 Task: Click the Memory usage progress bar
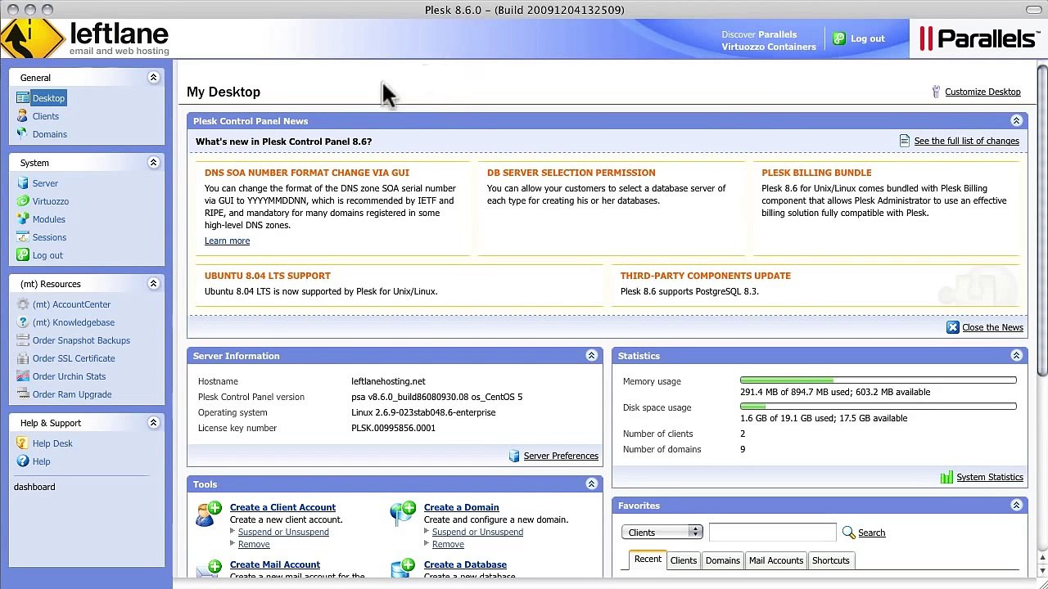pos(879,380)
